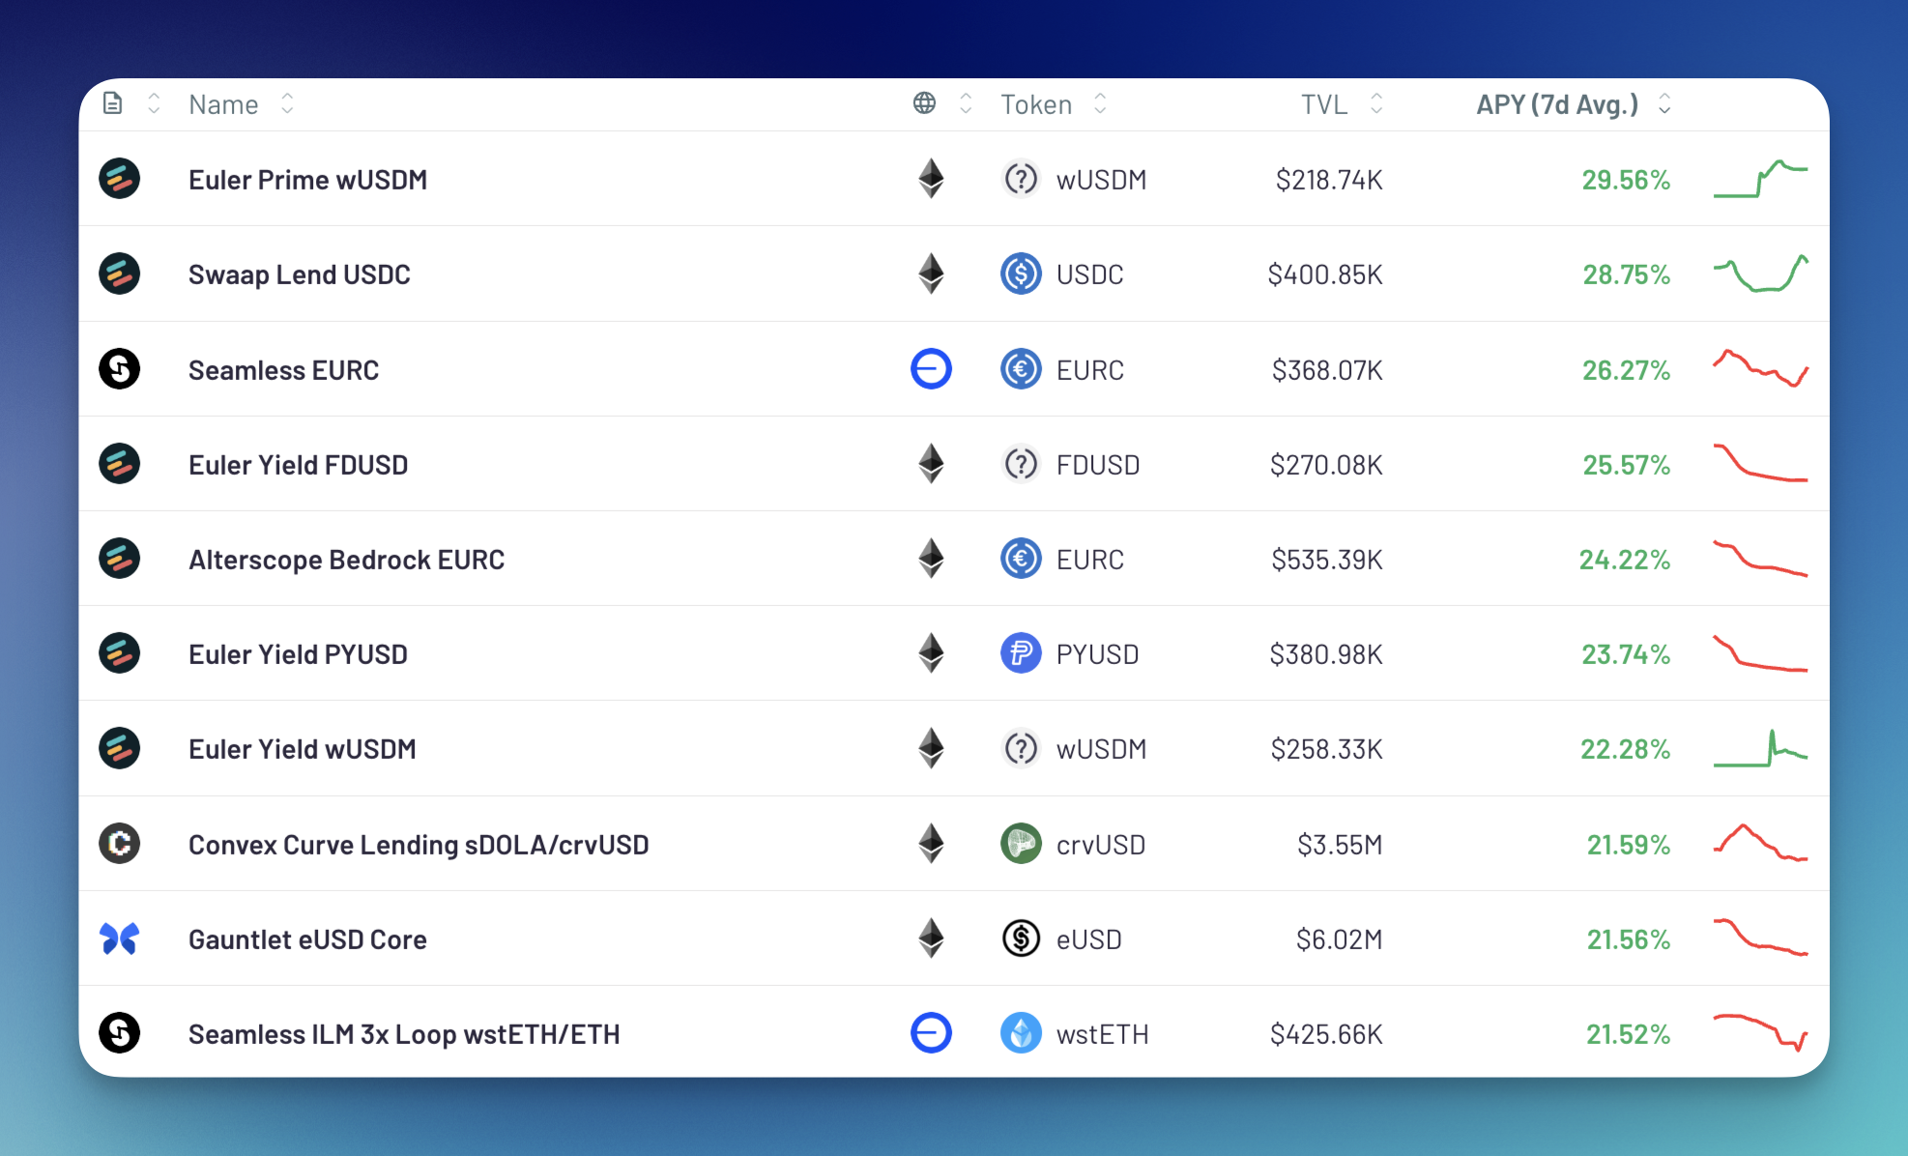
Task: Click the Token column header
Action: point(1036,104)
